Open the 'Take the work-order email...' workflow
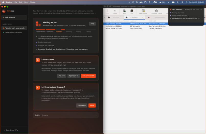This screenshot has height=134, width=206. click(x=14, y=28)
